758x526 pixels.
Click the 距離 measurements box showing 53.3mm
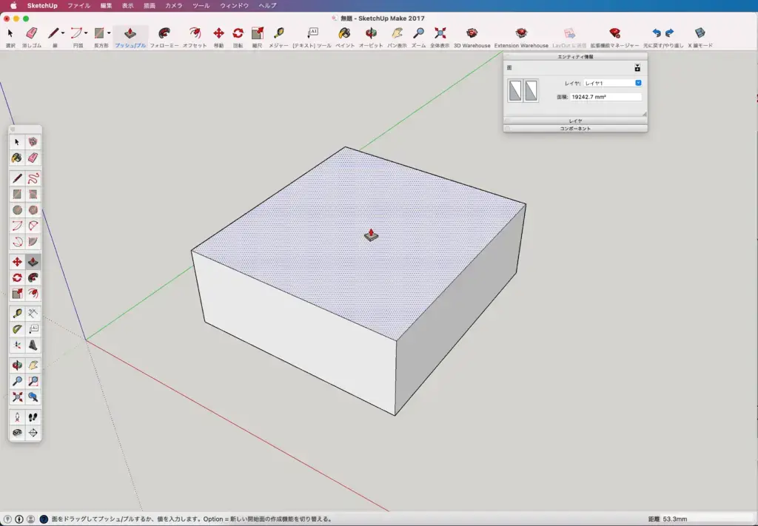click(708, 519)
